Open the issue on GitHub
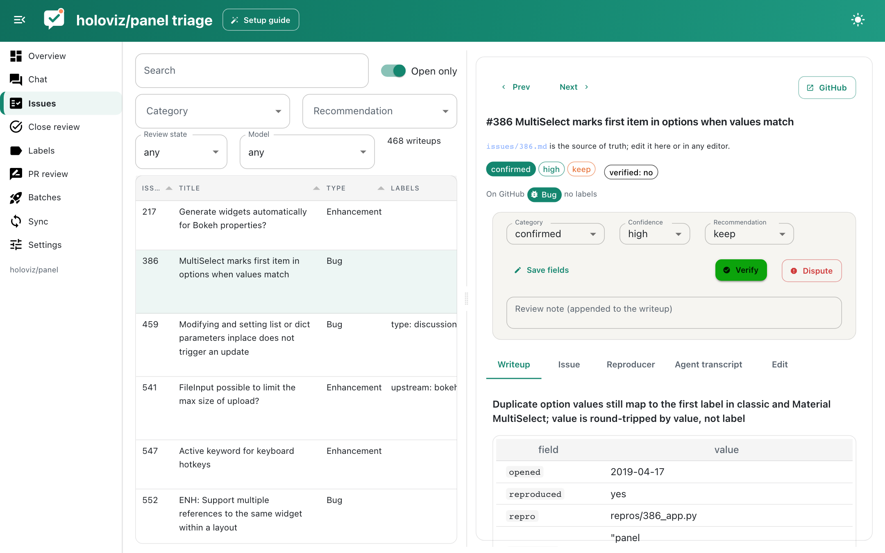The height and width of the screenshot is (553, 885). click(827, 88)
